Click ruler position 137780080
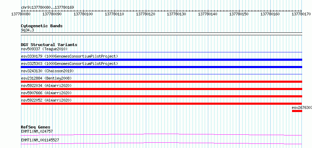 pyautogui.click(x=21, y=14)
